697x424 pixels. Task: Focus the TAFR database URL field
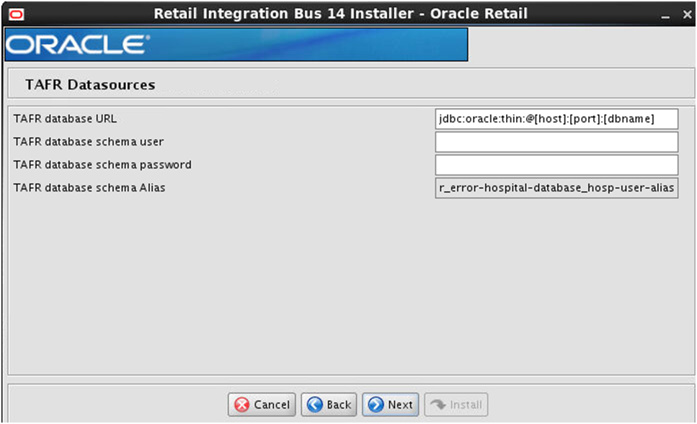556,119
